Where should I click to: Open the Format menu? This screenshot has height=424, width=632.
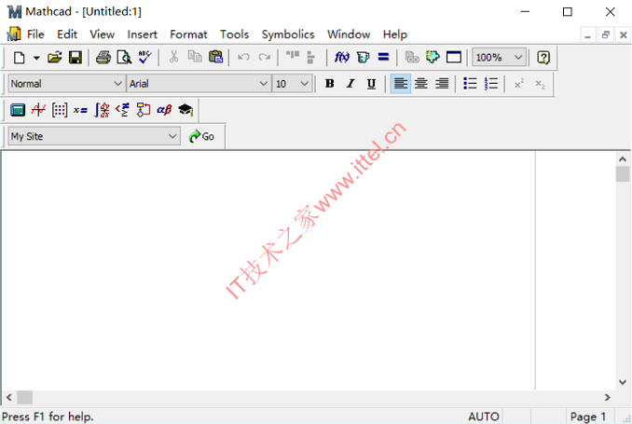click(188, 34)
